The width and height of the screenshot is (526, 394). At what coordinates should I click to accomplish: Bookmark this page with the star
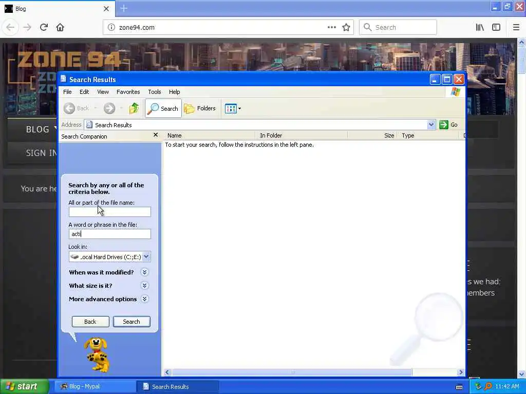coord(346,28)
